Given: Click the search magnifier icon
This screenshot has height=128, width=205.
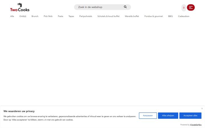Looking at the screenshot, I should tap(125, 7).
